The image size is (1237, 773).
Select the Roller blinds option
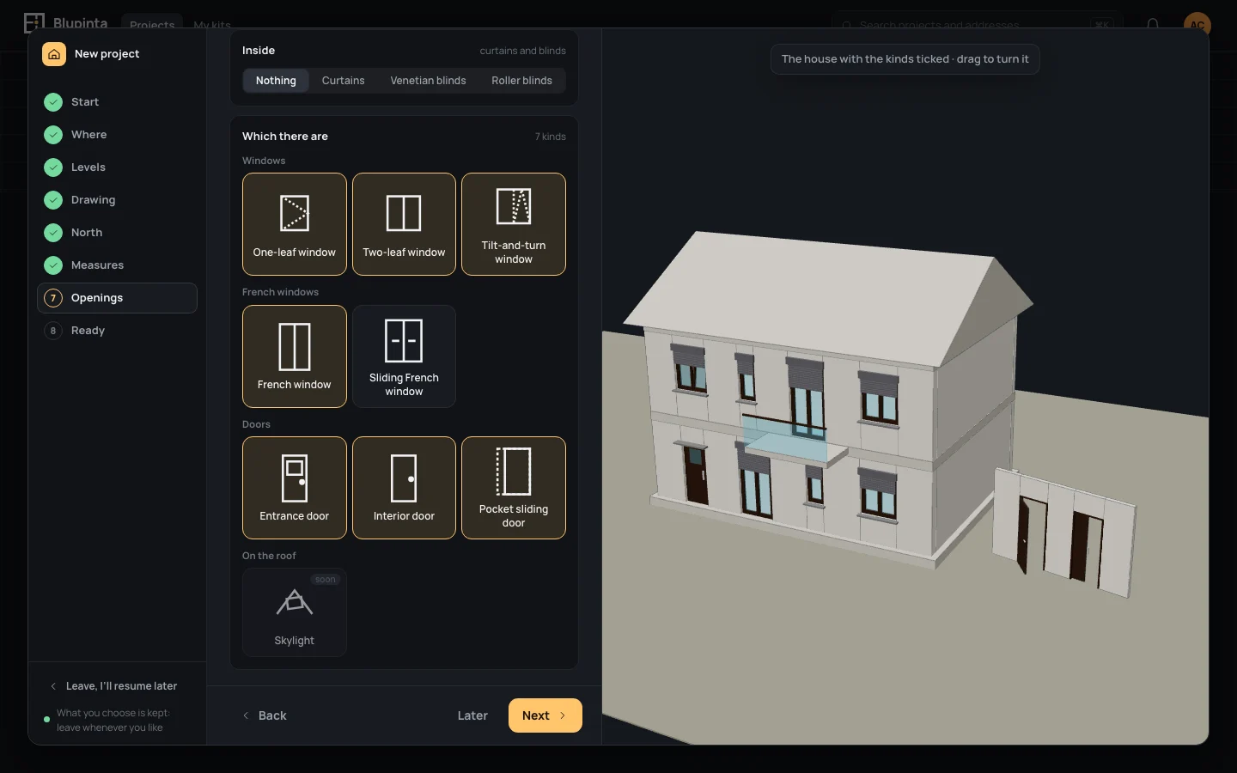point(522,81)
